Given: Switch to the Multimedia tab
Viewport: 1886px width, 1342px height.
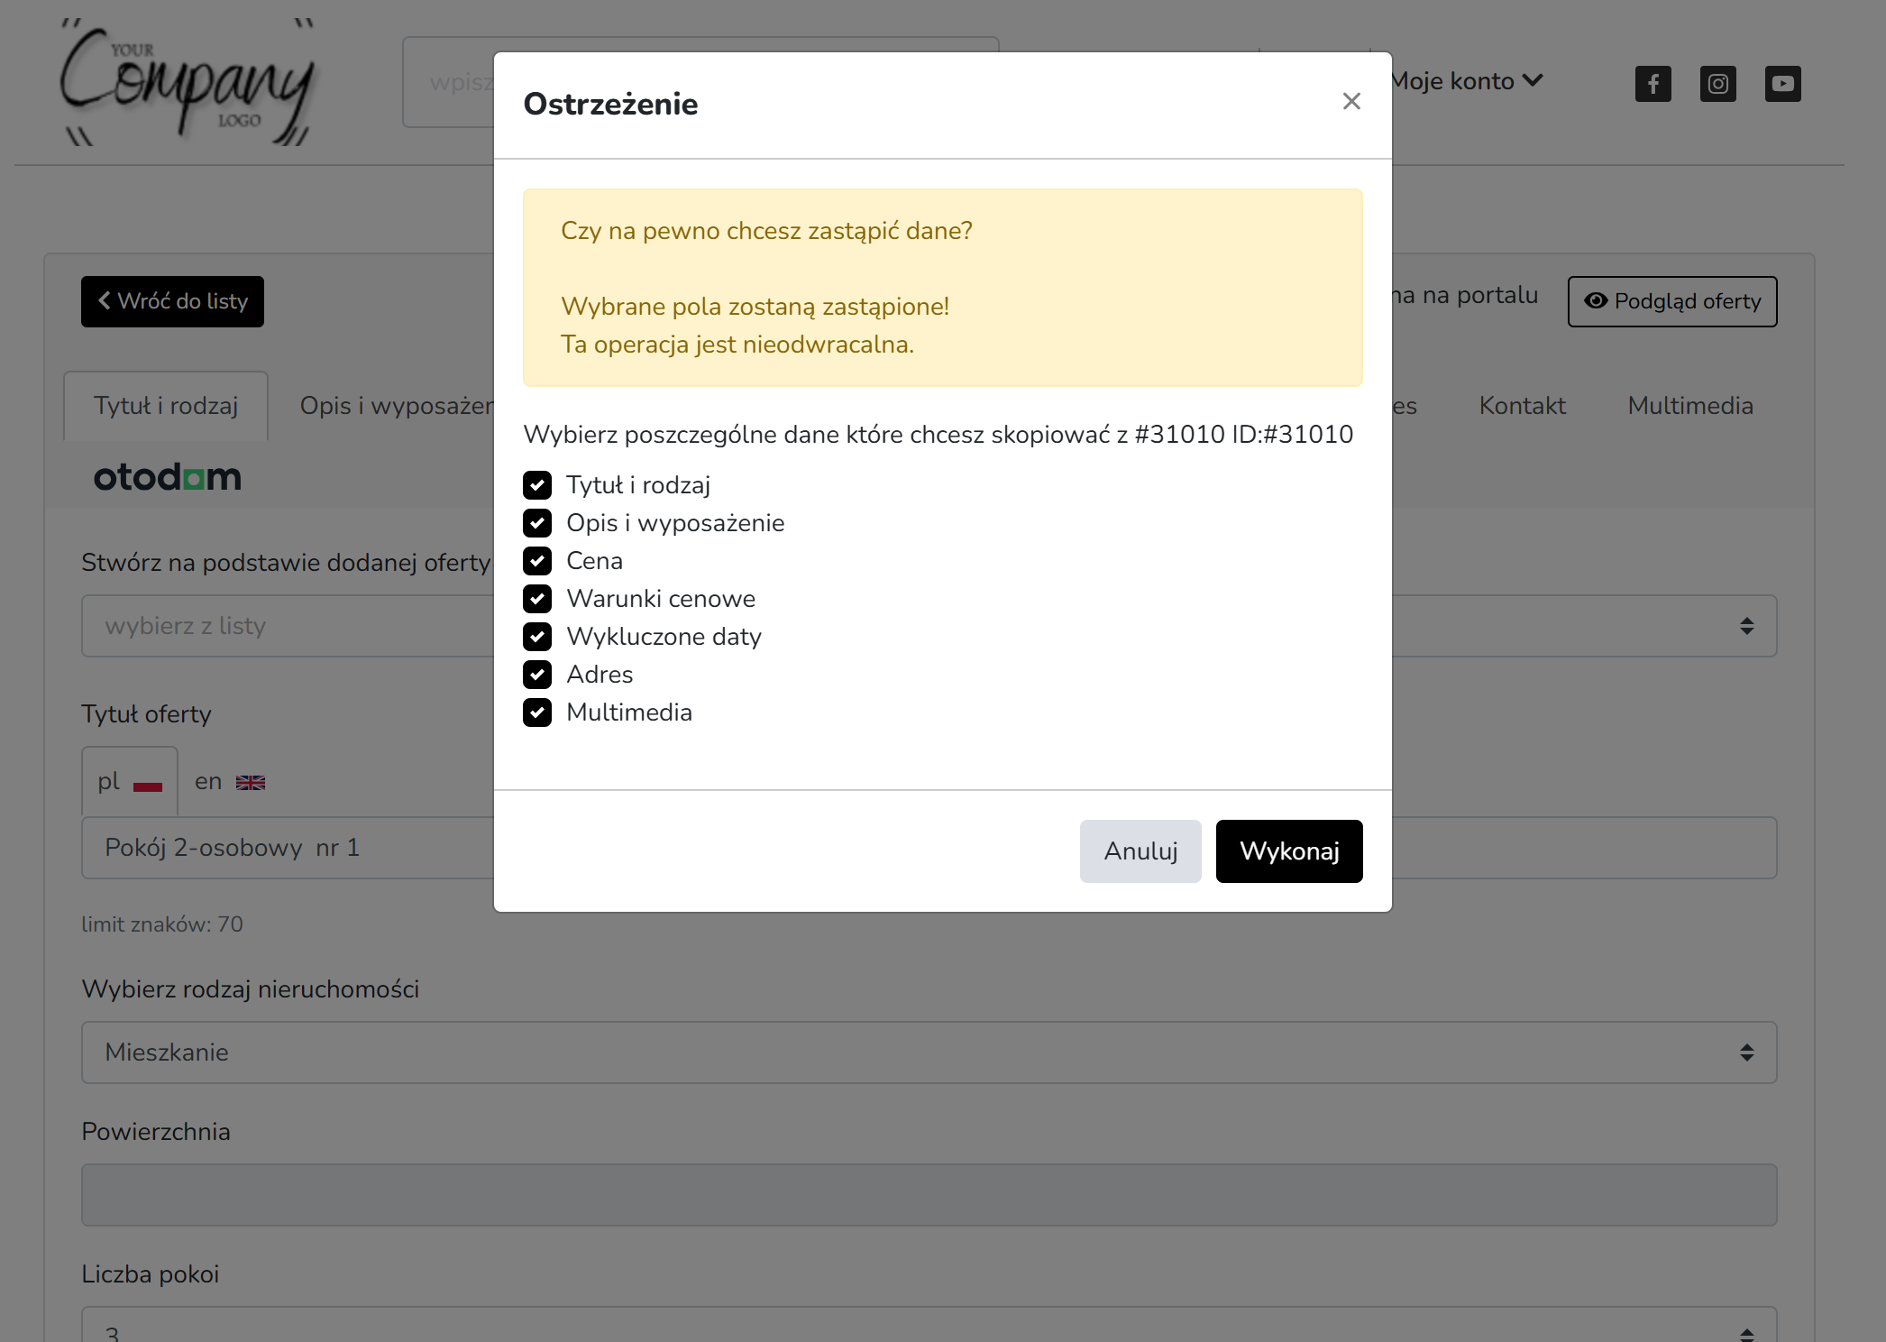Looking at the screenshot, I should pos(1690,406).
